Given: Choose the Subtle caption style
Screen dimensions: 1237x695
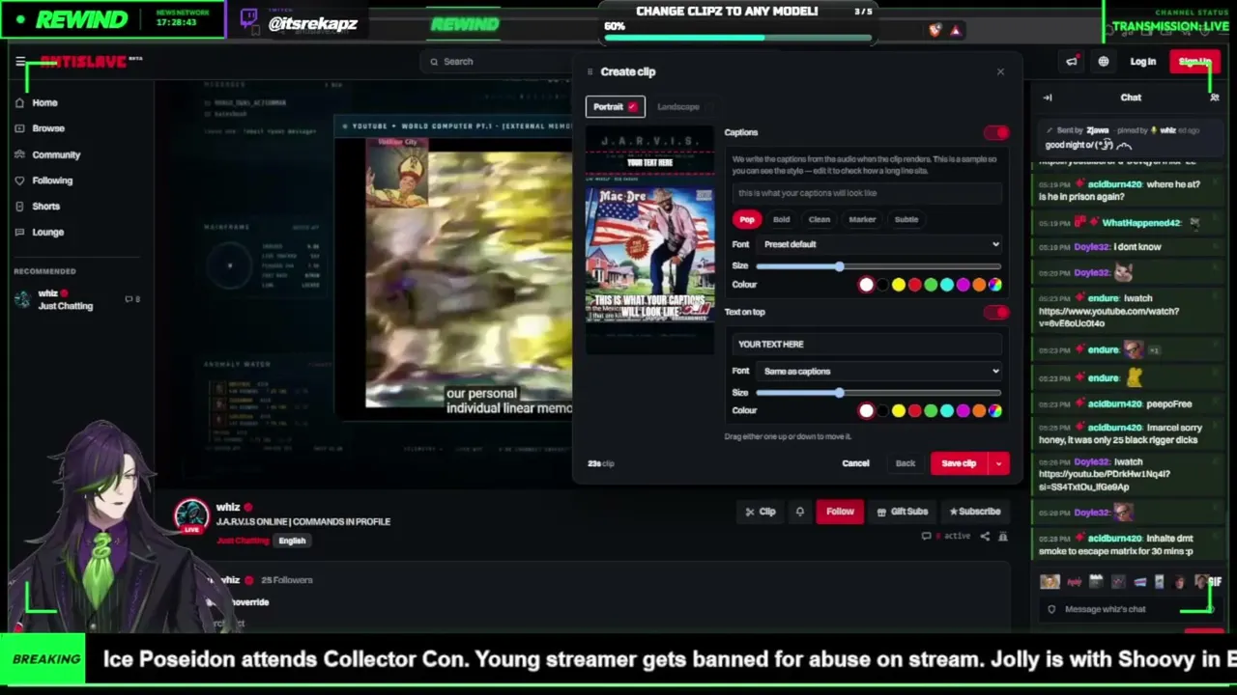Looking at the screenshot, I should 906,219.
